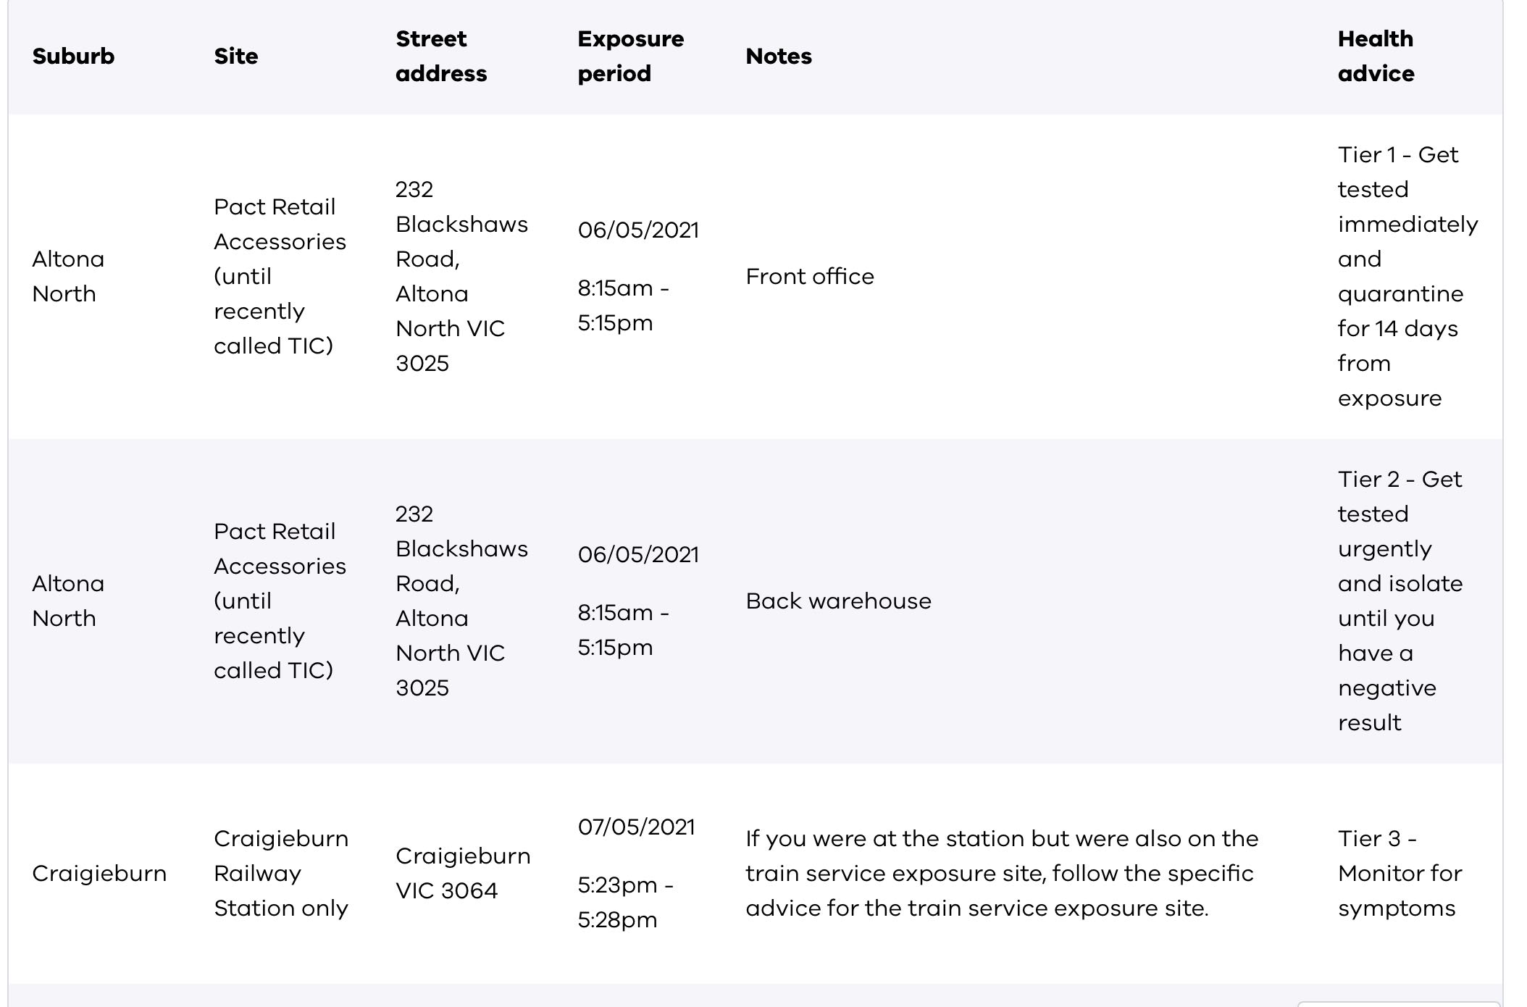Screen dimensions: 1527x1007
Task: Click the Street address column header
Action: click(x=440, y=57)
